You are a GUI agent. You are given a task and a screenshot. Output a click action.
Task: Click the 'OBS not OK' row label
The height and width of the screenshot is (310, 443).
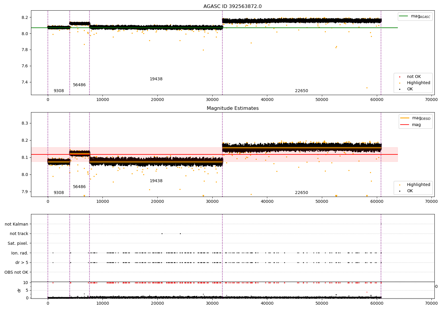(16, 272)
